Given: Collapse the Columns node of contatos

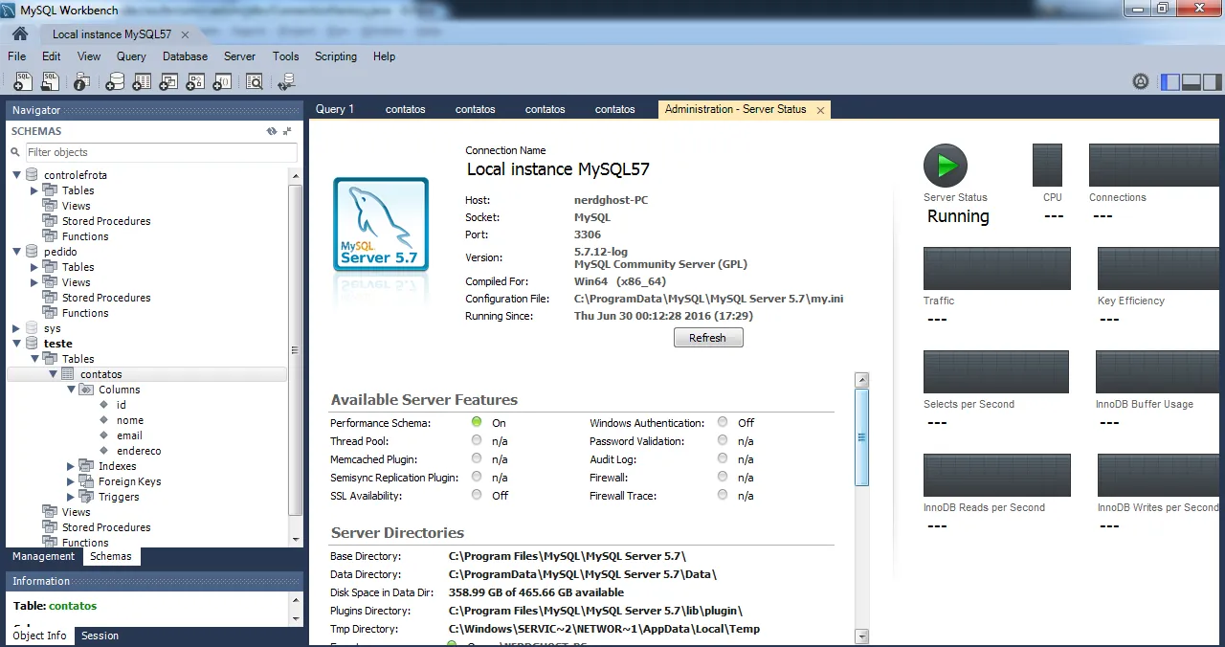Looking at the screenshot, I should (x=71, y=390).
